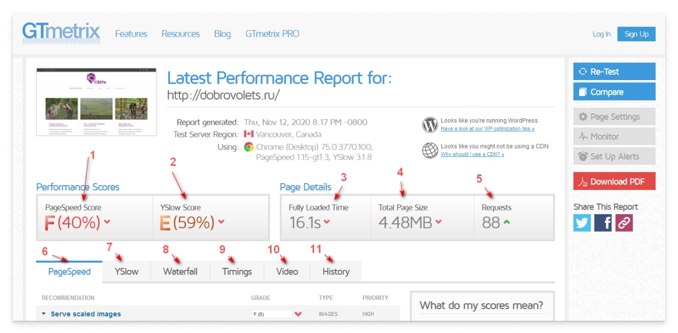The image size is (678, 333).
Task: Copy report link using chain icon
Action: tap(624, 223)
